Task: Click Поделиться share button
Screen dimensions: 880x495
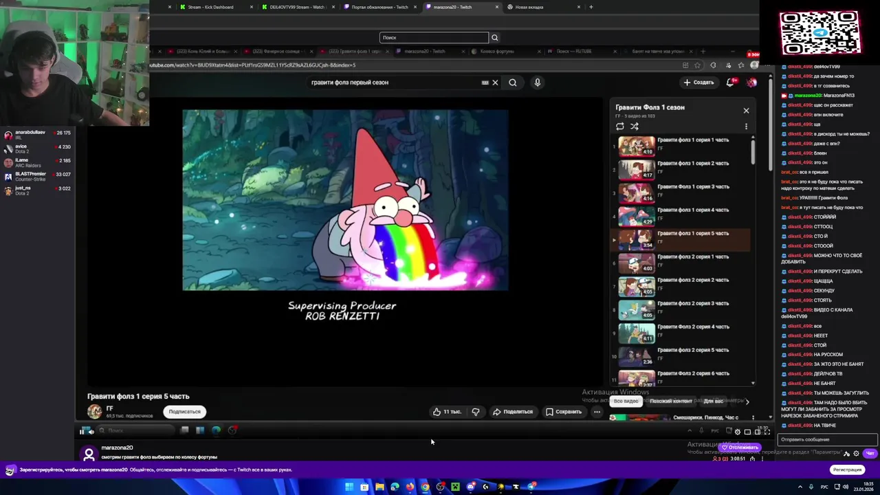Action: pyautogui.click(x=513, y=412)
